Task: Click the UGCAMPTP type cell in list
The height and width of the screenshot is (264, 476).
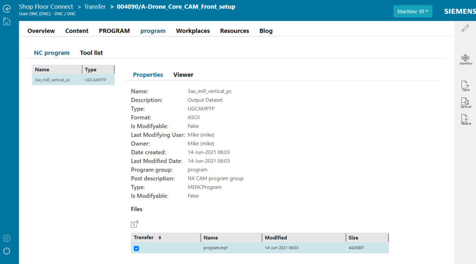Action: [95, 80]
